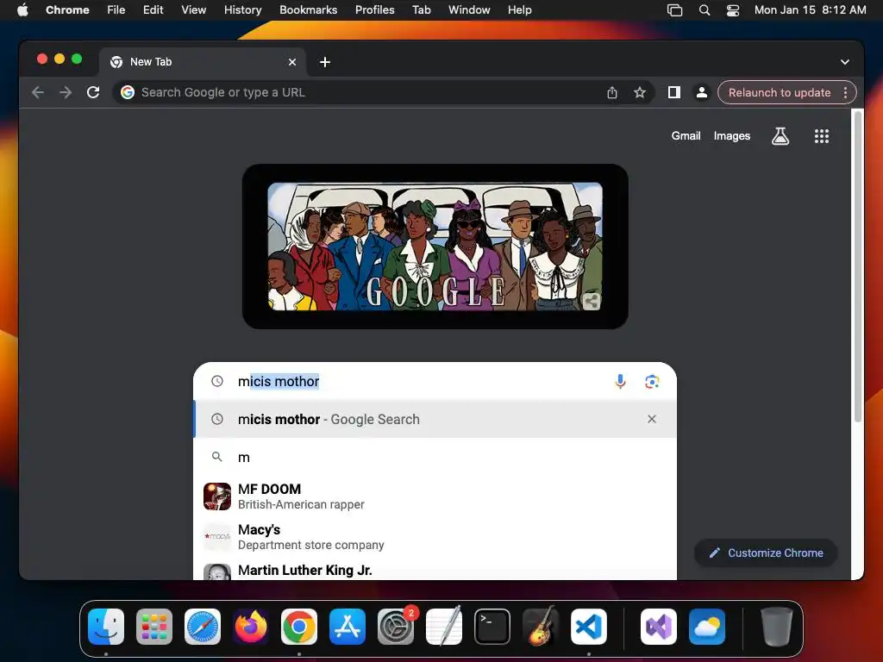Select the "m" search suggestion
Viewport: 883px width, 662px height.
(x=435, y=457)
